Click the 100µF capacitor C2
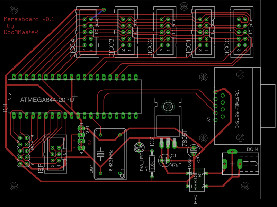This screenshot has height=207, width=277. pyautogui.click(x=194, y=151)
